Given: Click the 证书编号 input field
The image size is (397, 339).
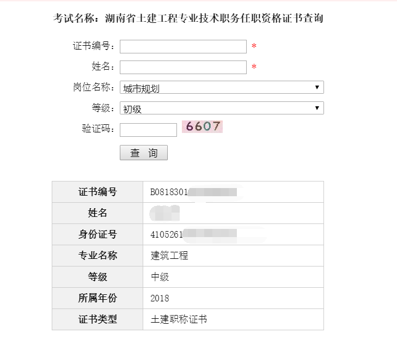Looking at the screenshot, I should 183,47.
